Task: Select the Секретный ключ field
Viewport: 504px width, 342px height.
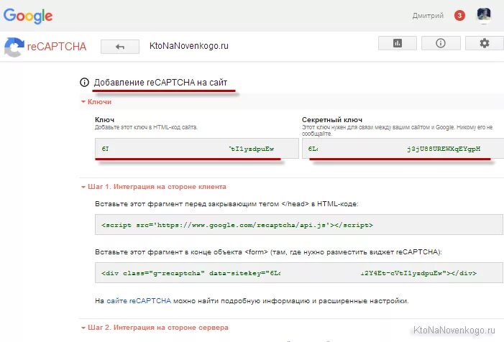Action: (403, 148)
